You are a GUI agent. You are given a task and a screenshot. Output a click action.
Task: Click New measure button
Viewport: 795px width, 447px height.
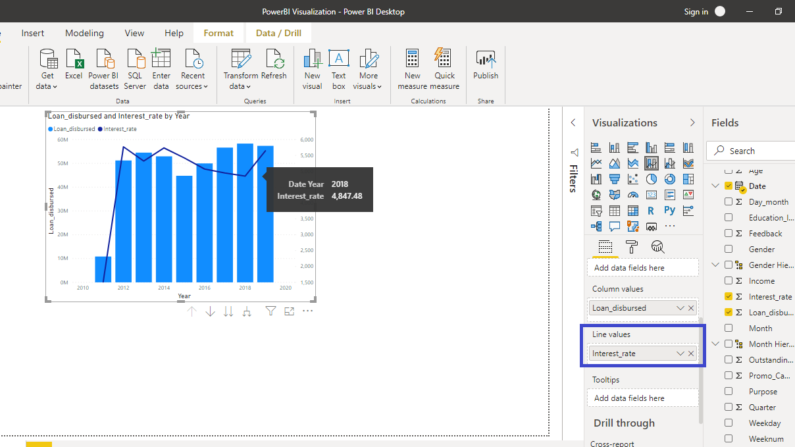tap(413, 69)
